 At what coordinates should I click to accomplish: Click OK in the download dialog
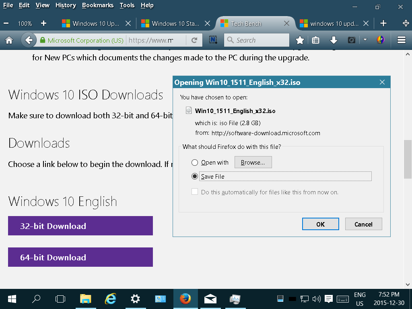pos(321,224)
